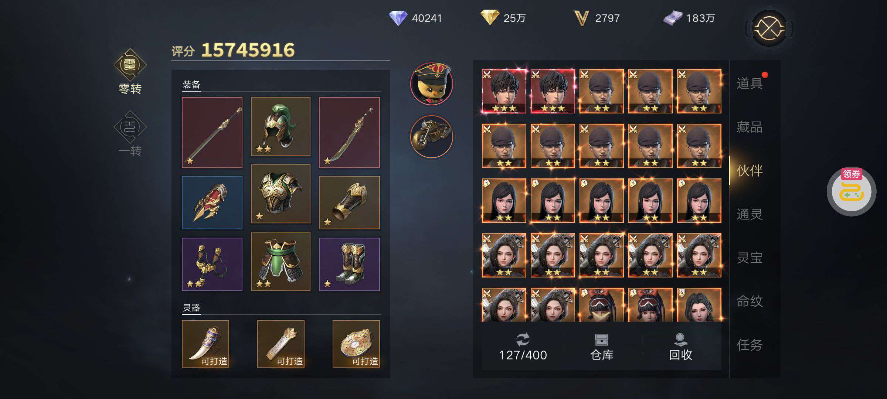Open the 仓库 warehouse button
Image resolution: width=887 pixels, height=399 pixels.
(602, 347)
